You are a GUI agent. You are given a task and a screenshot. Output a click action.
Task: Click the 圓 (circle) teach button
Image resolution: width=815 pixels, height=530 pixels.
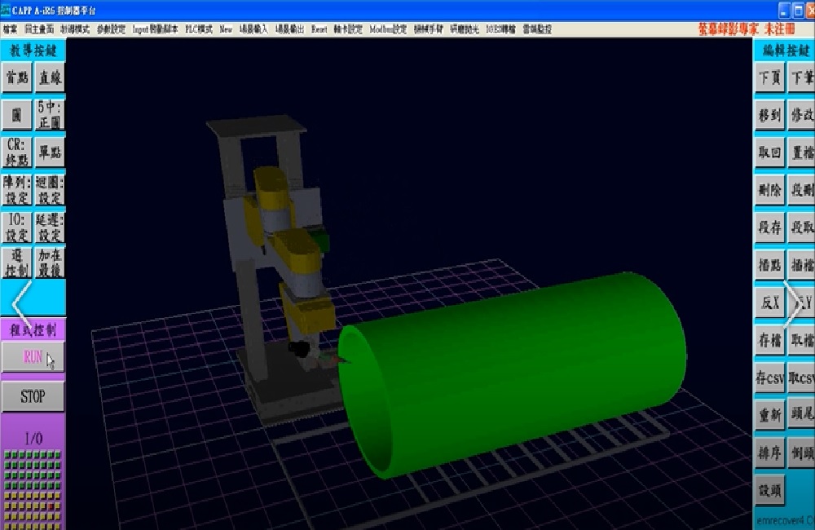click(16, 114)
